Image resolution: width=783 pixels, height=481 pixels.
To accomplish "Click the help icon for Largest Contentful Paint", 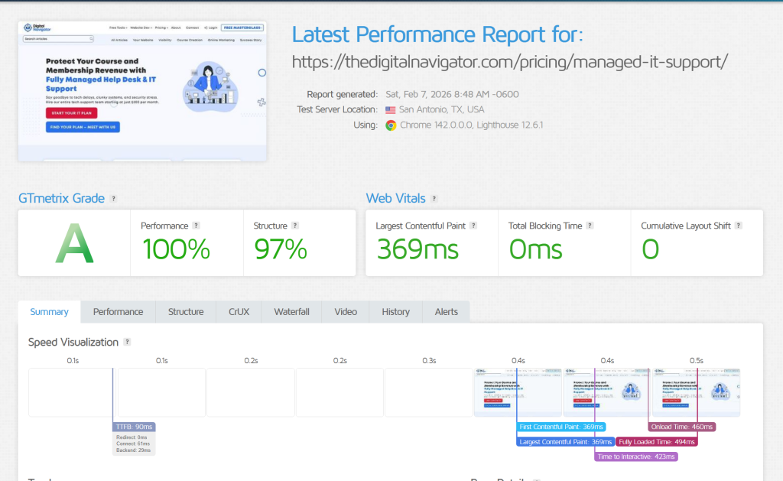I will pyautogui.click(x=473, y=226).
